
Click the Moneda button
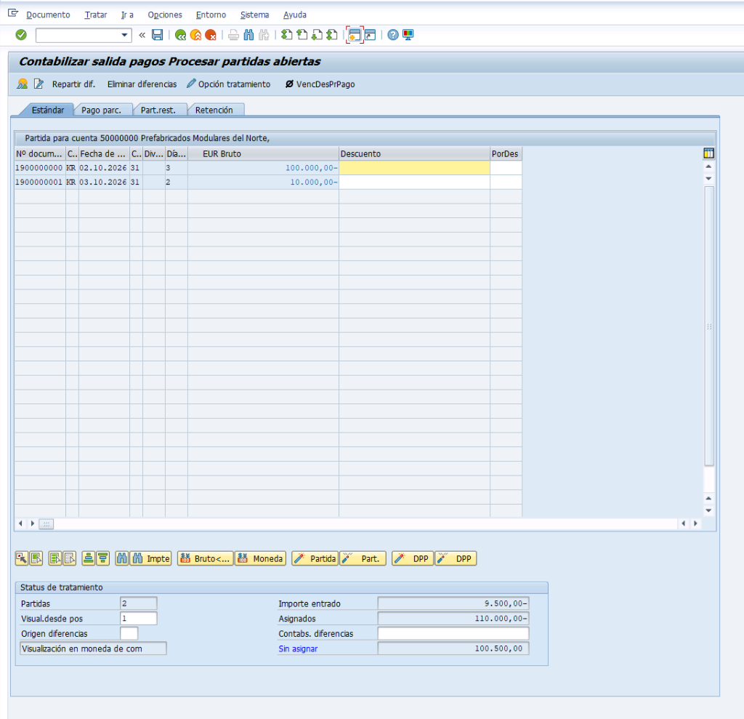pos(261,558)
